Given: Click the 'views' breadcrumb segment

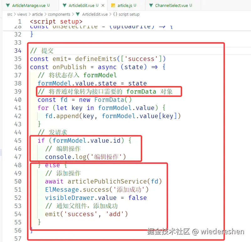Looking at the screenshot, I should pos(22,14).
